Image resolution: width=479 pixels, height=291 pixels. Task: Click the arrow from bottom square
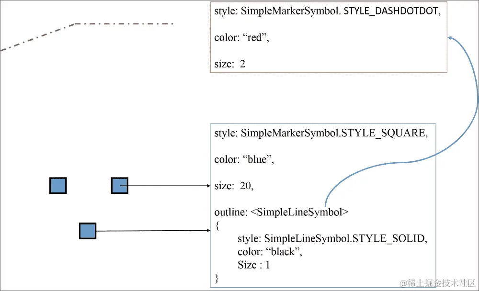pos(153,231)
